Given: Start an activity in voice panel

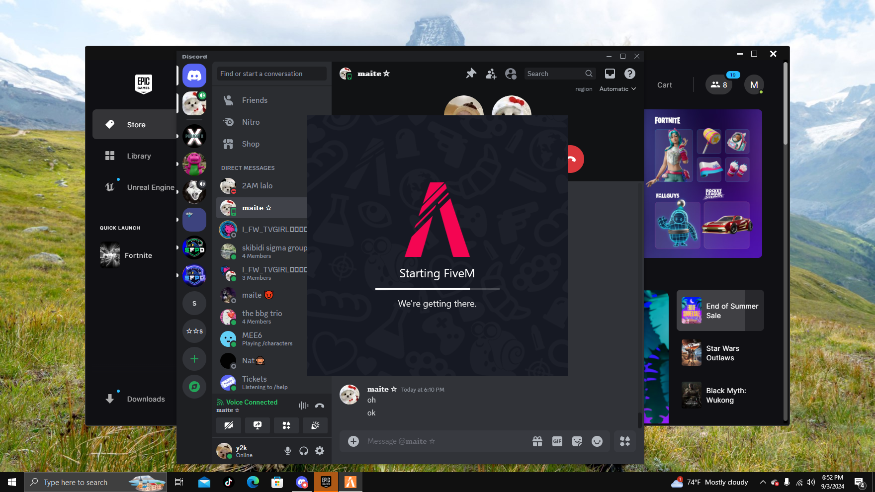Looking at the screenshot, I should coord(286,425).
